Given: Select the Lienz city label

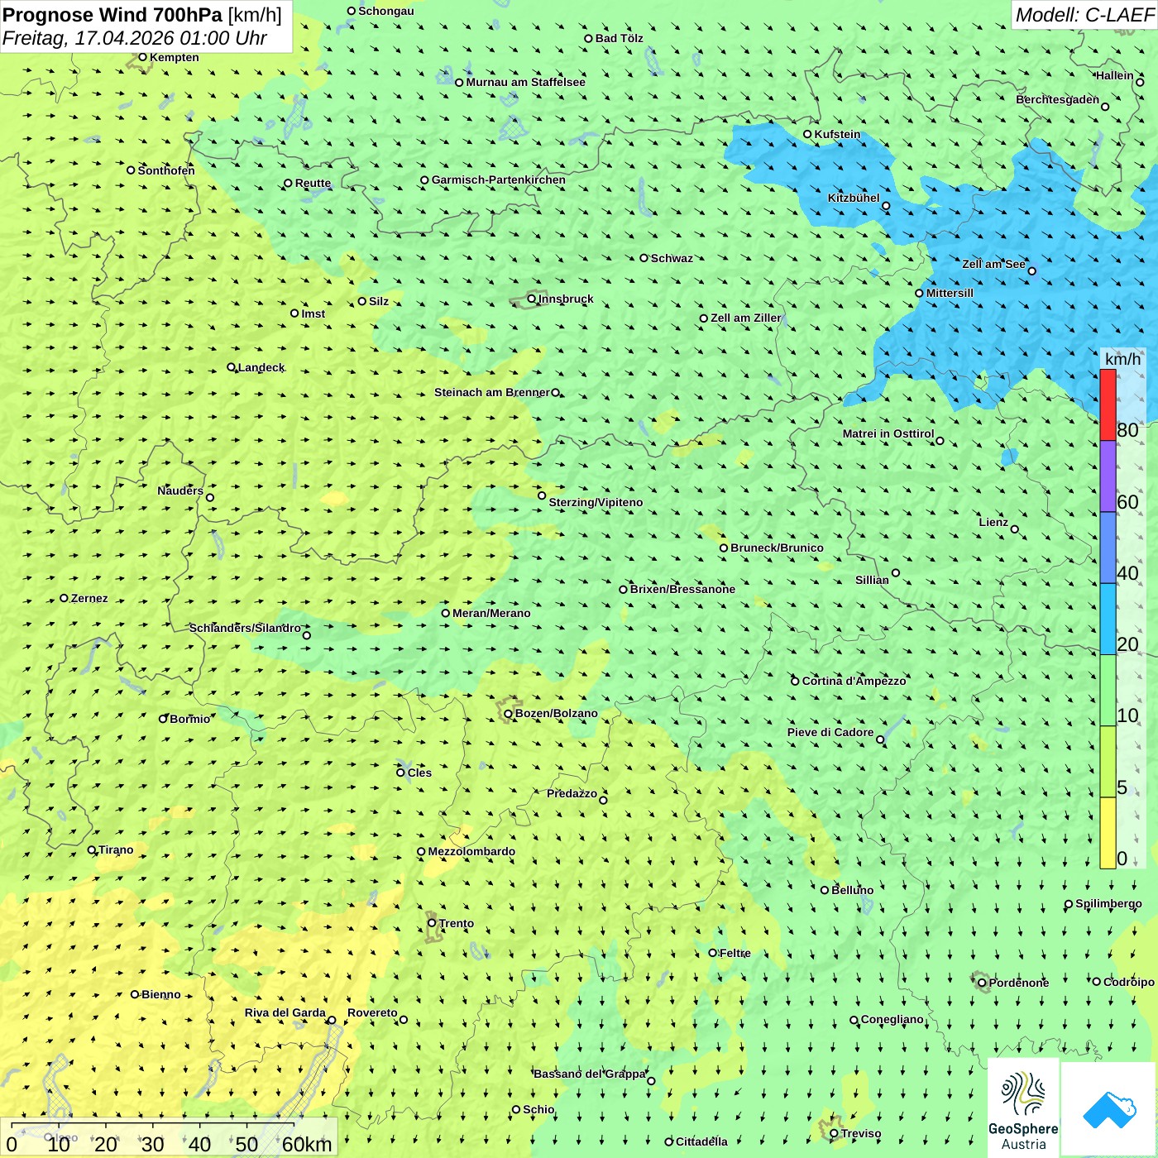Looking at the screenshot, I should click(993, 522).
